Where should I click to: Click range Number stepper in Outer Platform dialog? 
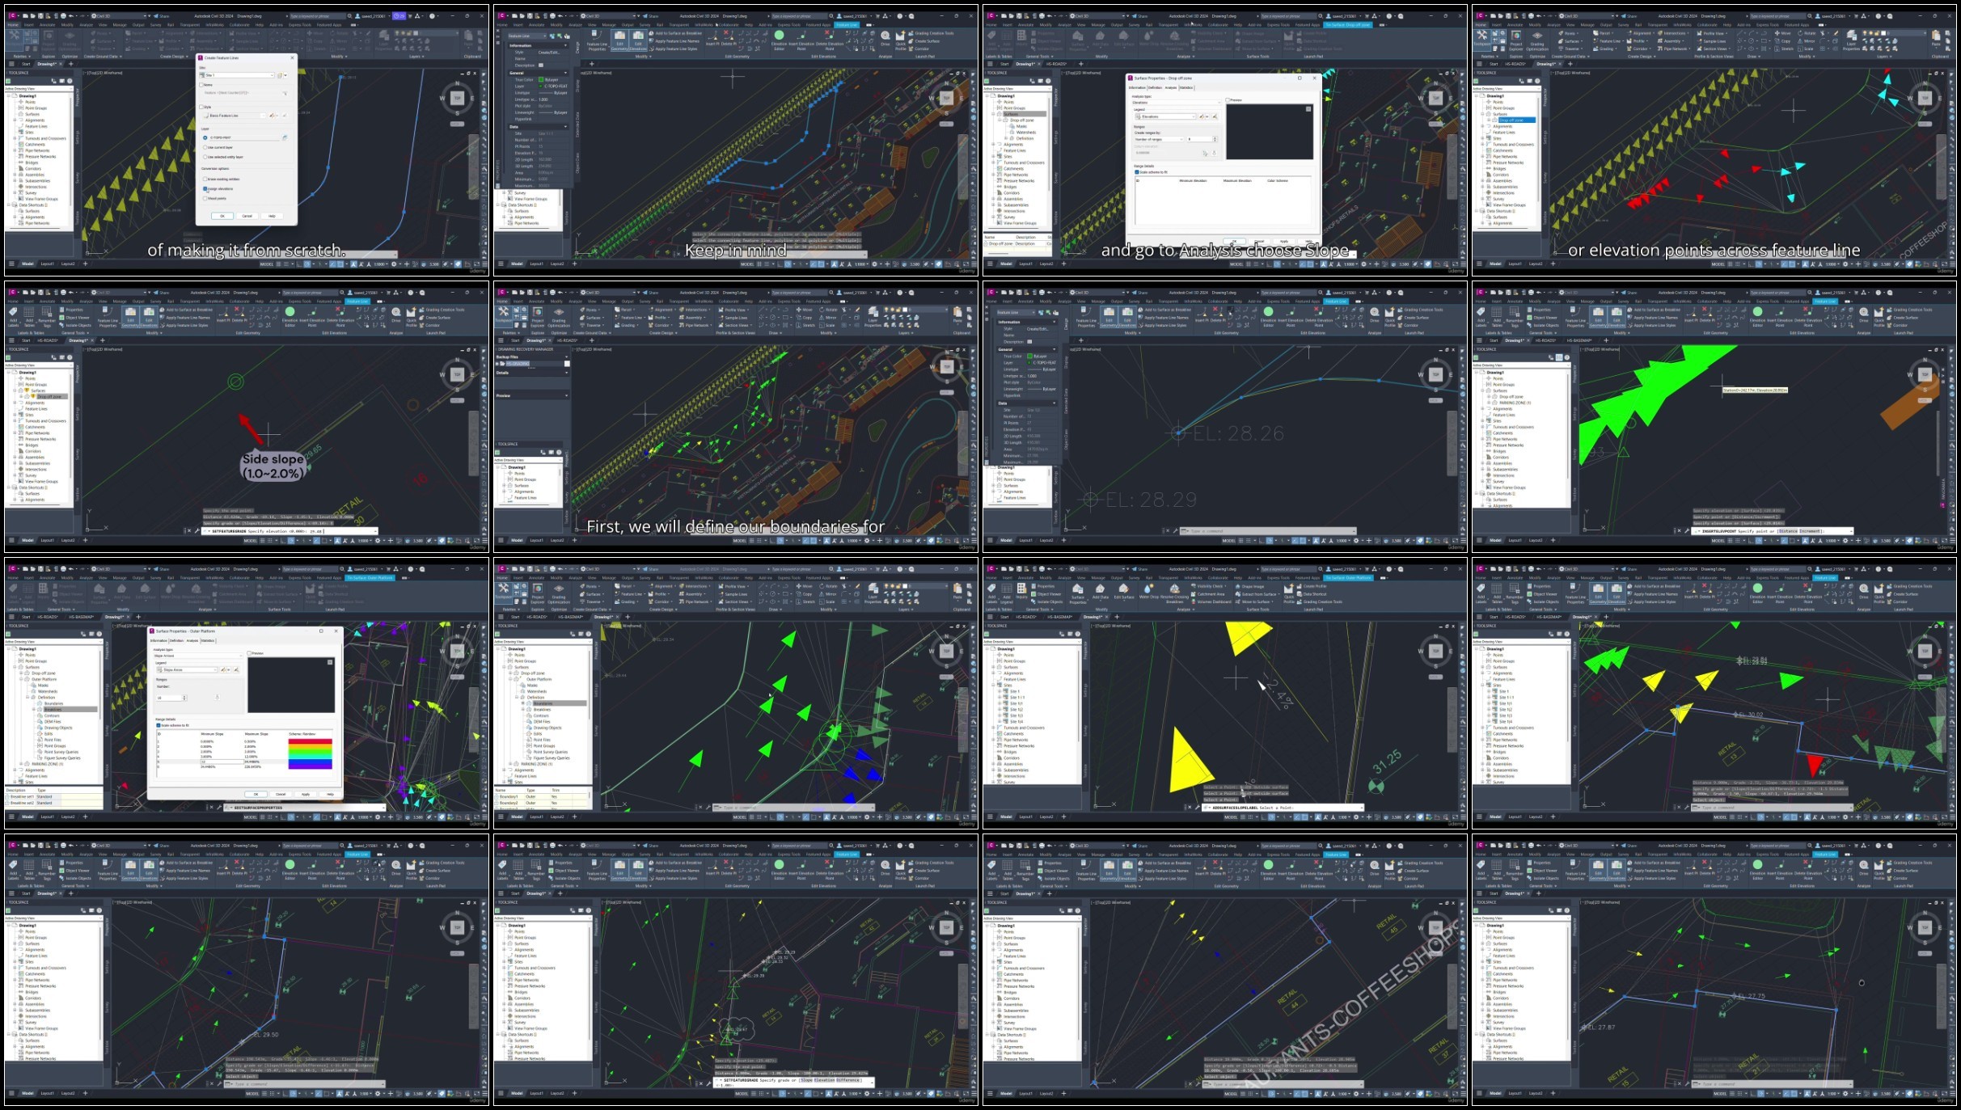(184, 698)
